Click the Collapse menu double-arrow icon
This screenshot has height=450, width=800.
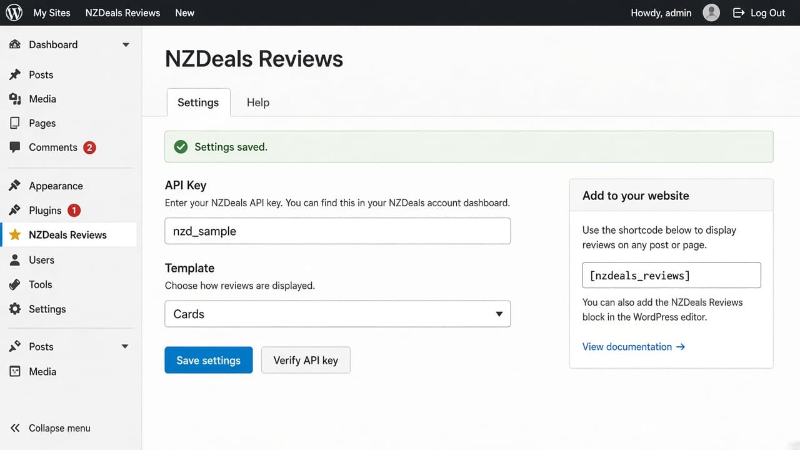[15, 428]
